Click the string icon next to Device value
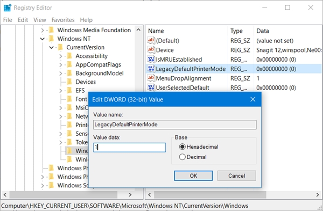Image resolution: width=323 pixels, height=211 pixels. tap(151, 50)
